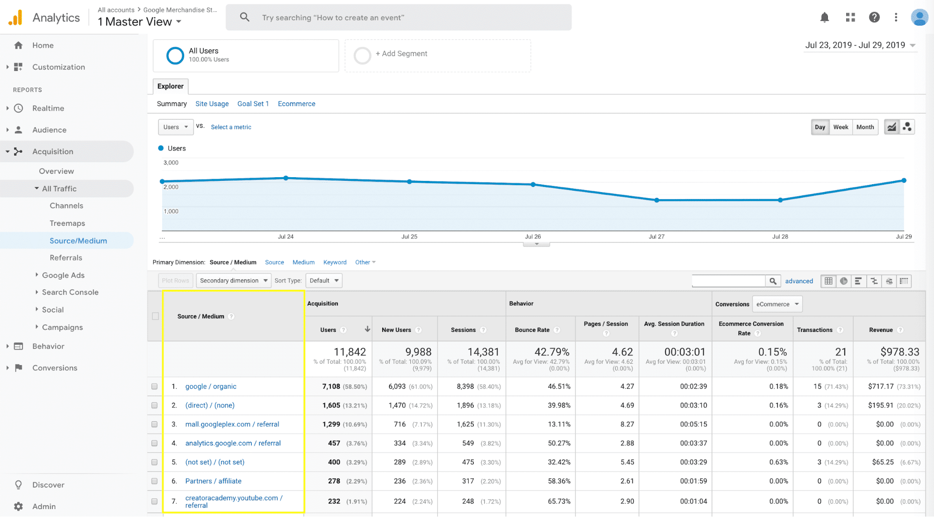Open the user account avatar
Viewport: 934px width, 517px height.
919,17
